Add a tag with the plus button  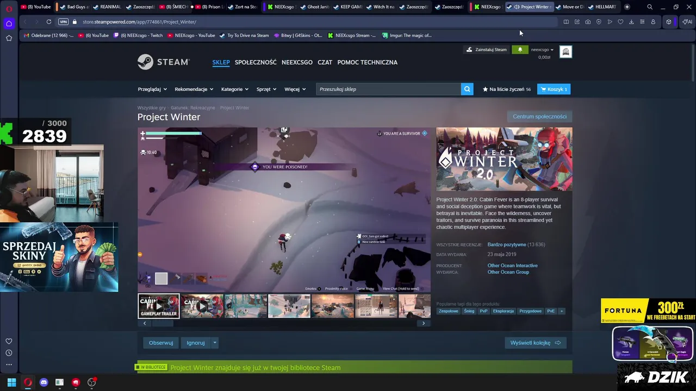[562, 311]
